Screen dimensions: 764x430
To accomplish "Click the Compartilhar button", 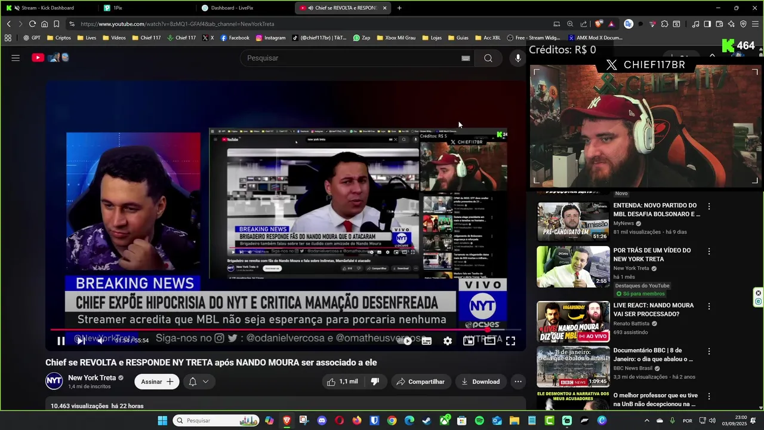I will tap(421, 382).
